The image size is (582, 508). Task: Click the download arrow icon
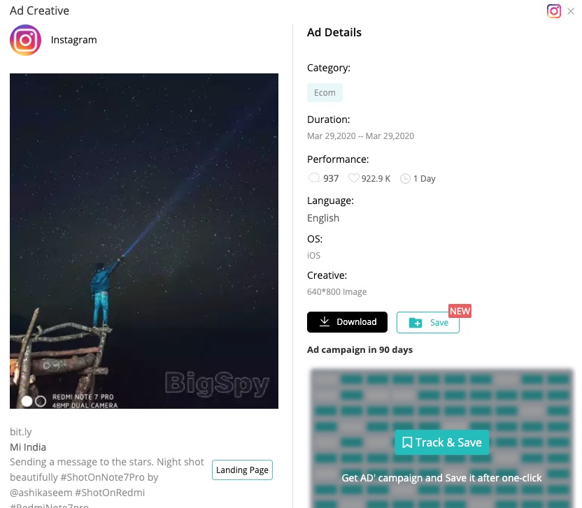pyautogui.click(x=325, y=321)
